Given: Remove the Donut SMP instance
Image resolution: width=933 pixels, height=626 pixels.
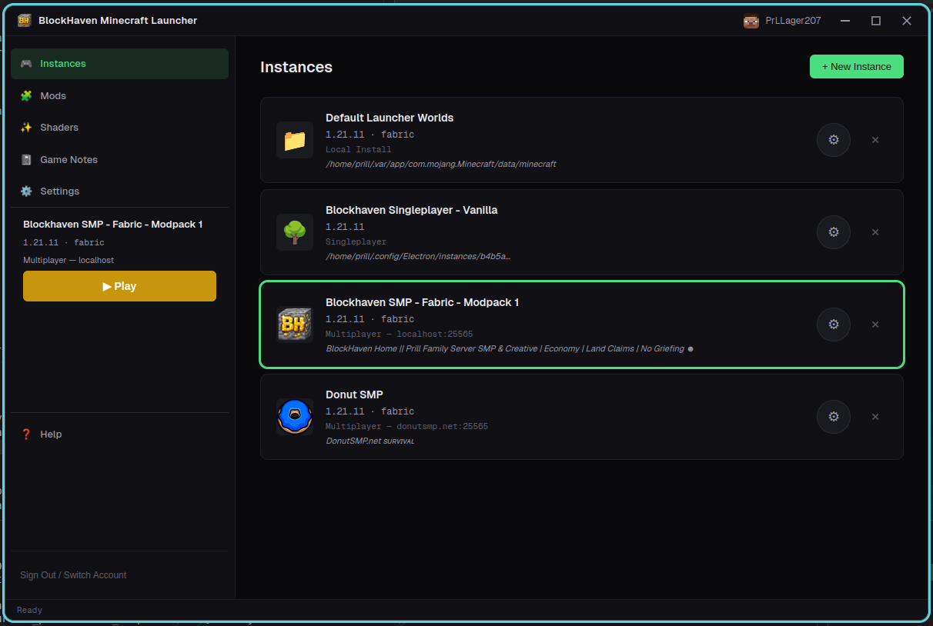Looking at the screenshot, I should pyautogui.click(x=875, y=417).
